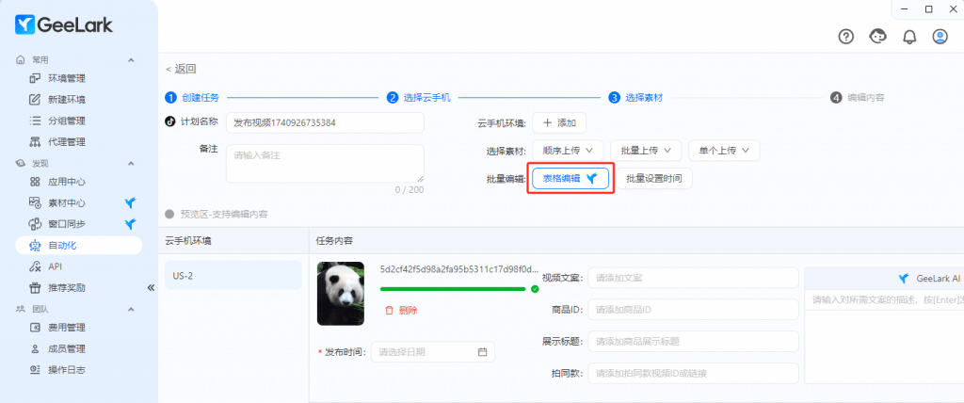Open the 单个上传 dropdown
Viewport: 964px width, 403px height.
(723, 150)
